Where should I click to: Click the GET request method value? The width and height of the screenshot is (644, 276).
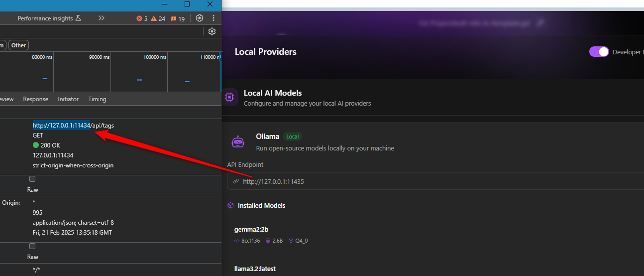pyautogui.click(x=38, y=136)
